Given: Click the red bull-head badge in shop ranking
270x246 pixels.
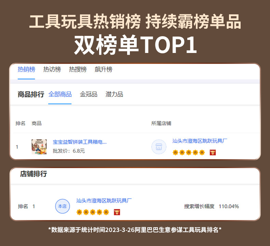Looking at the screenshot, I should pos(117,212).
